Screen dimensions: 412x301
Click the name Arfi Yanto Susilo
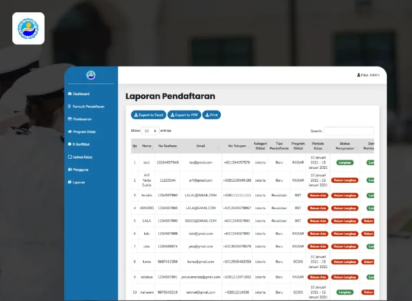(147, 180)
